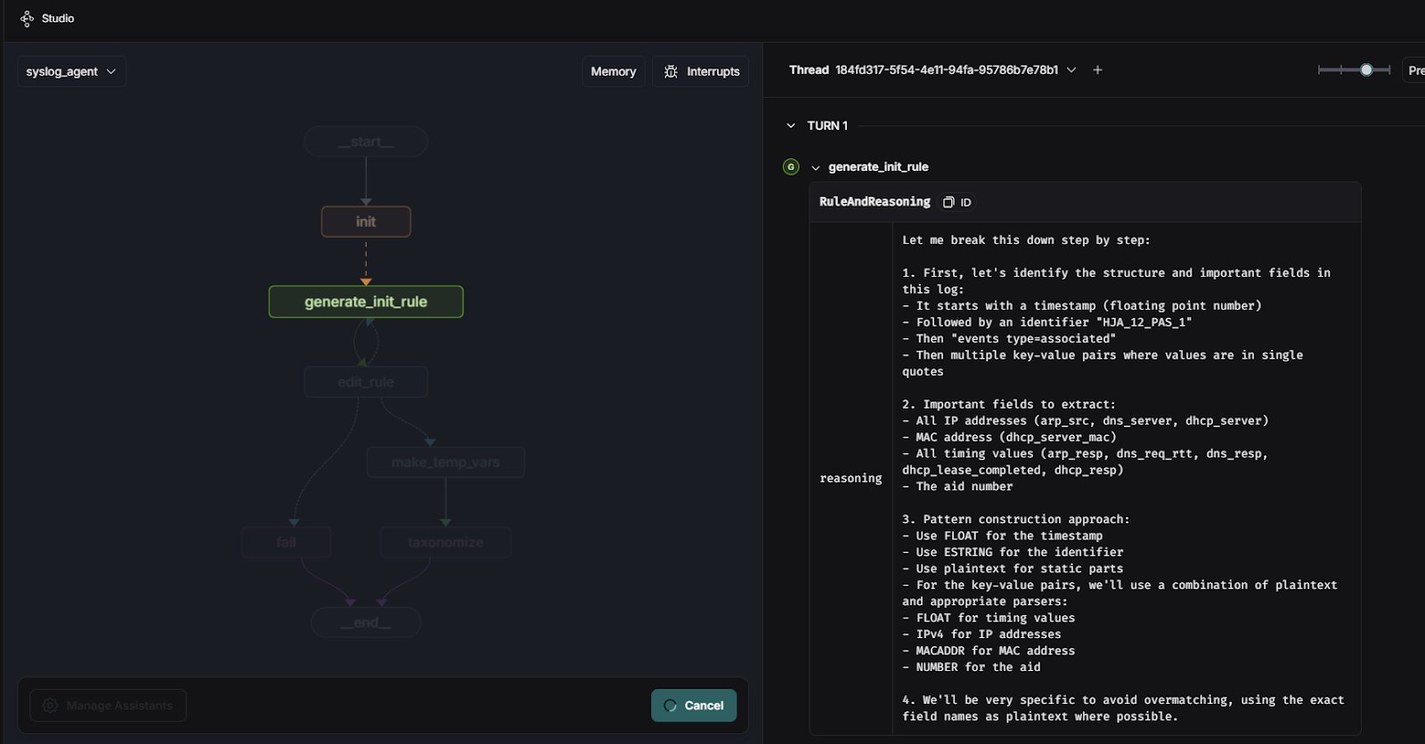The image size is (1425, 744).
Task: Click "Use plaintext for static parts" line
Action: pos(1013,569)
